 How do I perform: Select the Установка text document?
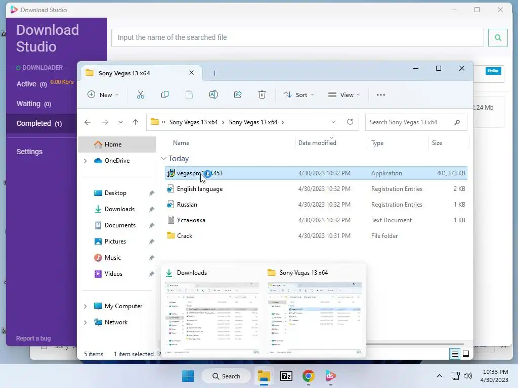coord(316,220)
